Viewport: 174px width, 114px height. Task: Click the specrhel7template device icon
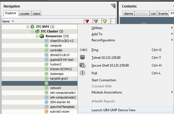tap(46, 107)
